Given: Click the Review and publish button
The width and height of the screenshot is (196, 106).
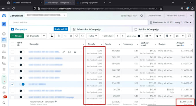Looking at the screenshot, I should 175,16.
